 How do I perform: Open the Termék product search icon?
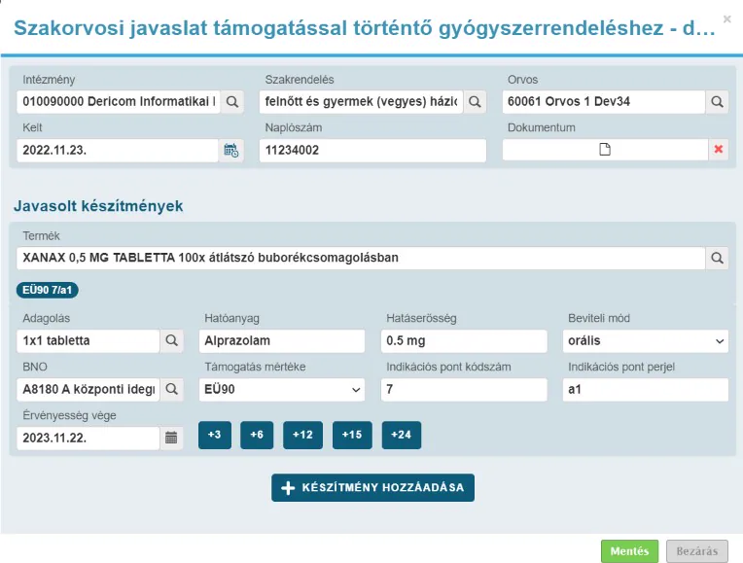point(718,258)
